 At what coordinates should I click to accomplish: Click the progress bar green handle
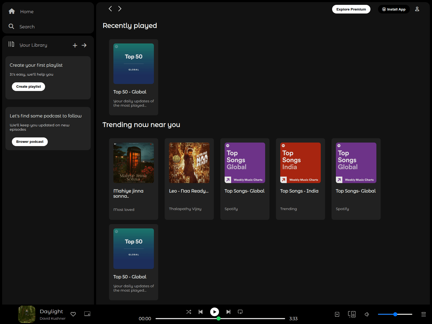pyautogui.click(x=219, y=319)
